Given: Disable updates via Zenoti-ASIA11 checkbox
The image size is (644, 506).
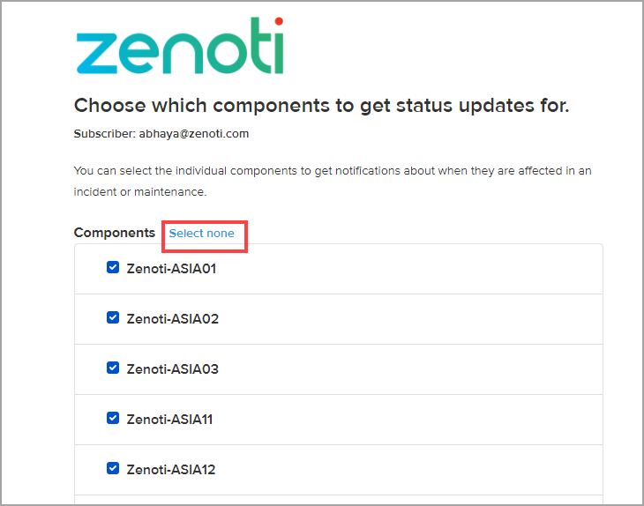Looking at the screenshot, I should (113, 418).
